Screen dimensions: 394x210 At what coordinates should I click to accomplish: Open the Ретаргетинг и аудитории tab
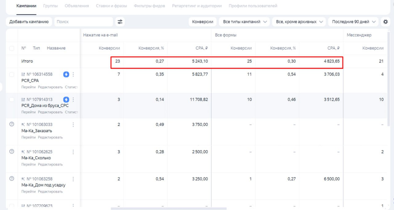coord(197,6)
